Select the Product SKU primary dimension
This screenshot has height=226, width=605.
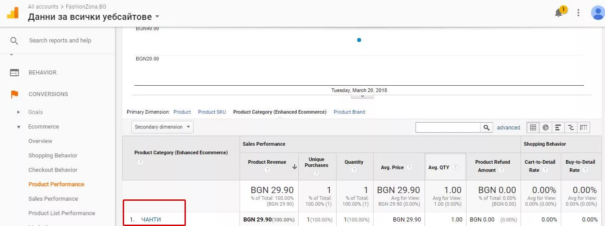point(212,112)
